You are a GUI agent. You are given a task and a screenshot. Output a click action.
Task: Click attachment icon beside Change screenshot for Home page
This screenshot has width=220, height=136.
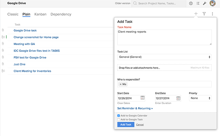[x=3, y=37]
